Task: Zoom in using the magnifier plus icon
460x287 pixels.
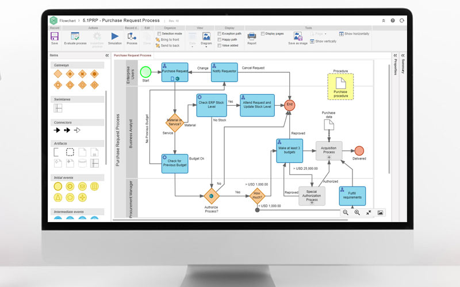Action: 357,212
